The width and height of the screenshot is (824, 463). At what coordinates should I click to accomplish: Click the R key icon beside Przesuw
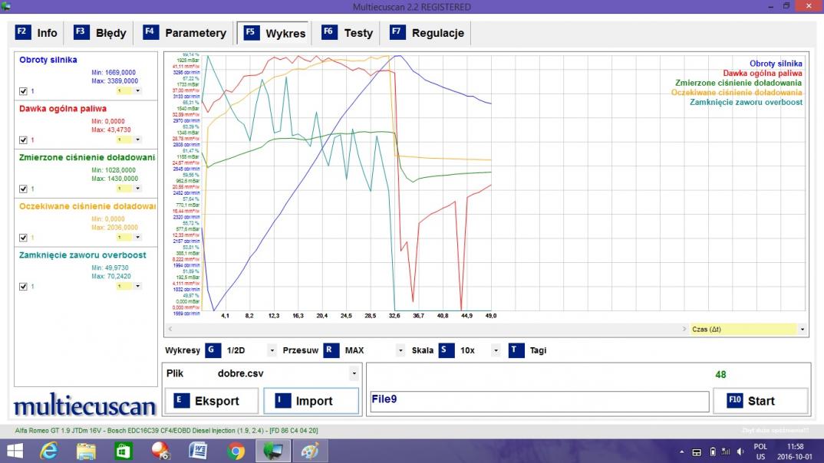pyautogui.click(x=331, y=350)
